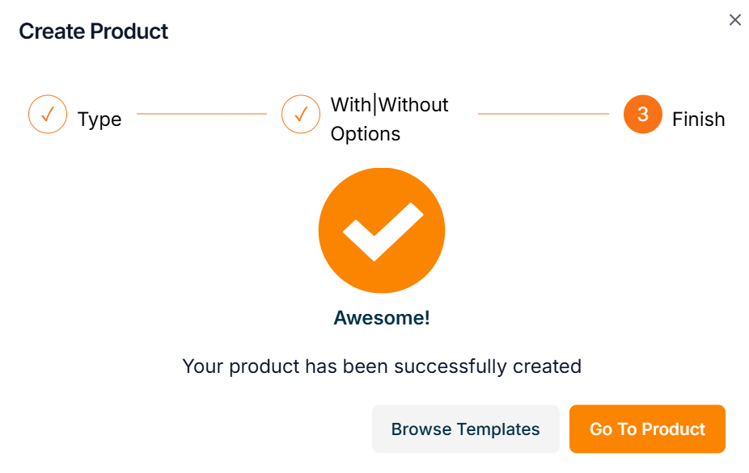Click the connector line after the Type step
749x473 pixels.
[x=201, y=114]
